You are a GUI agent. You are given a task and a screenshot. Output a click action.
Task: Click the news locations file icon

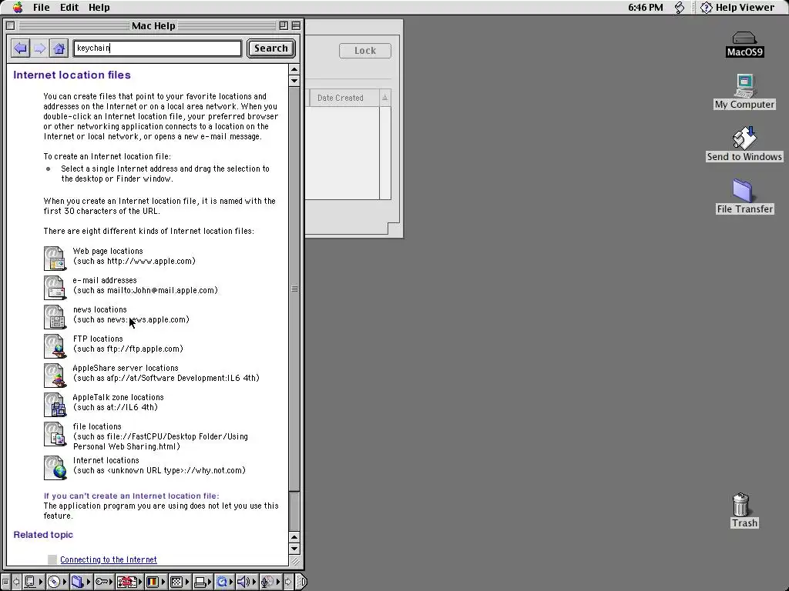[55, 316]
